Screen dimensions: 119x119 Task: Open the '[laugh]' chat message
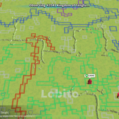point(5,112)
